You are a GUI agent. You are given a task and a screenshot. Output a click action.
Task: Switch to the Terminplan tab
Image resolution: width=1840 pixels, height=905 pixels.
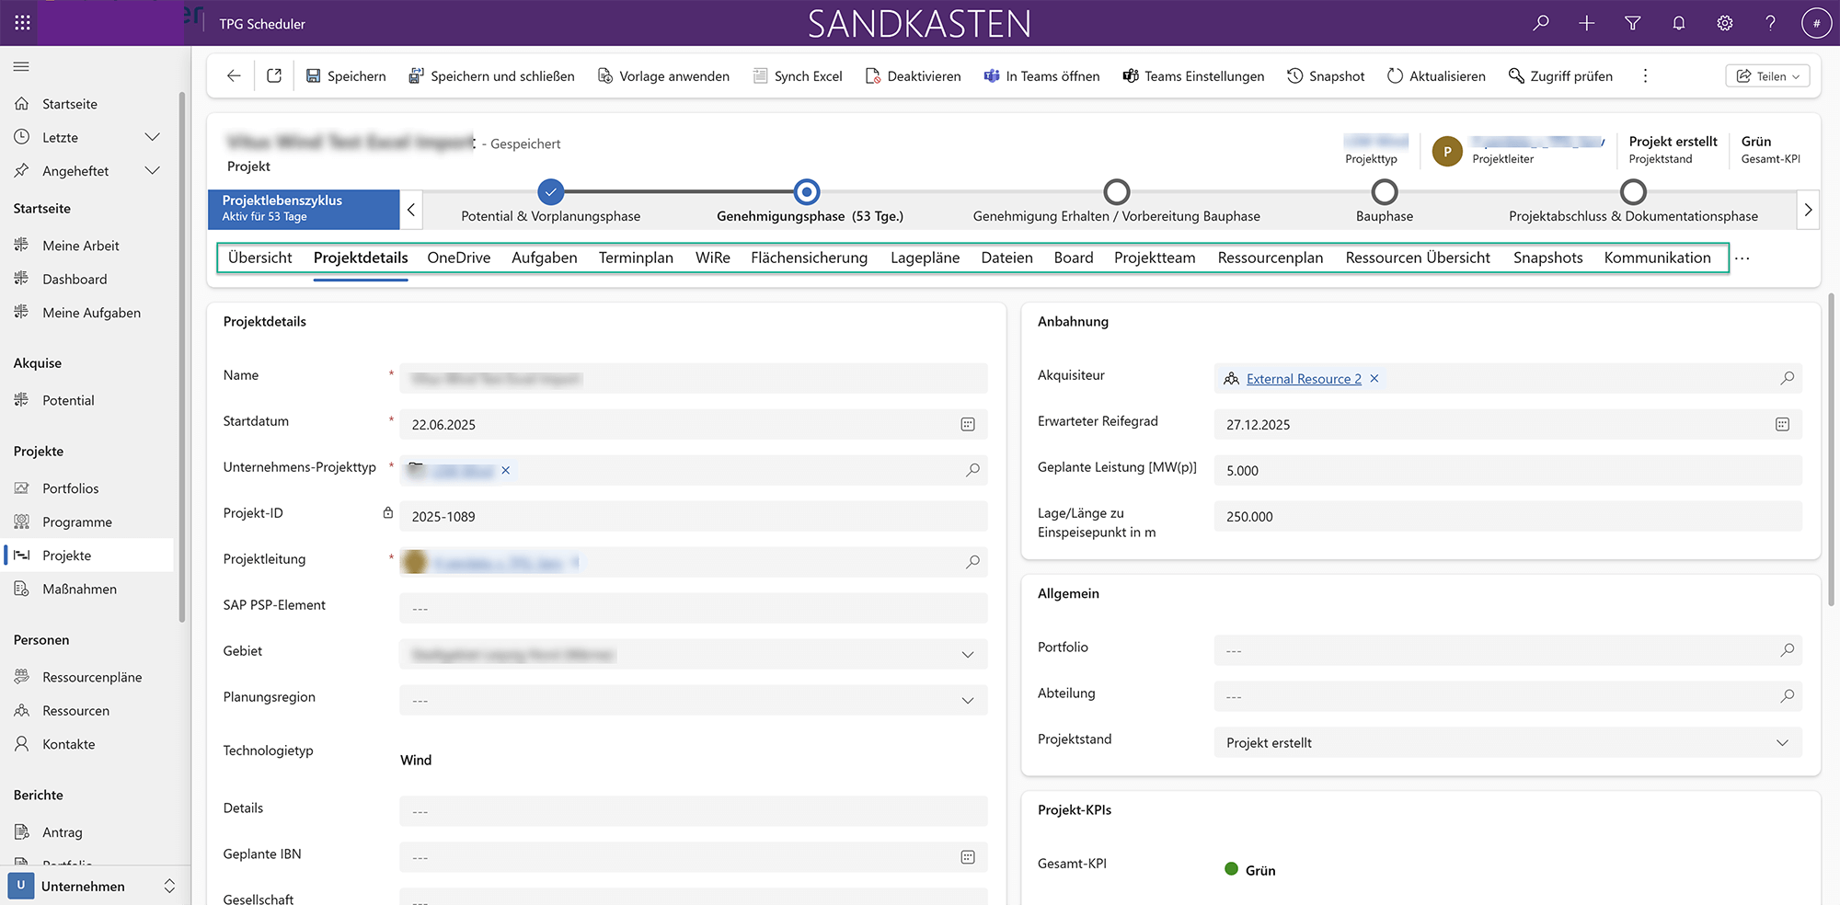(636, 258)
